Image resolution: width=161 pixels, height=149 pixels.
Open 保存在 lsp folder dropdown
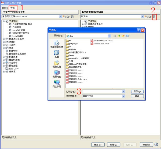[x=109, y=36]
